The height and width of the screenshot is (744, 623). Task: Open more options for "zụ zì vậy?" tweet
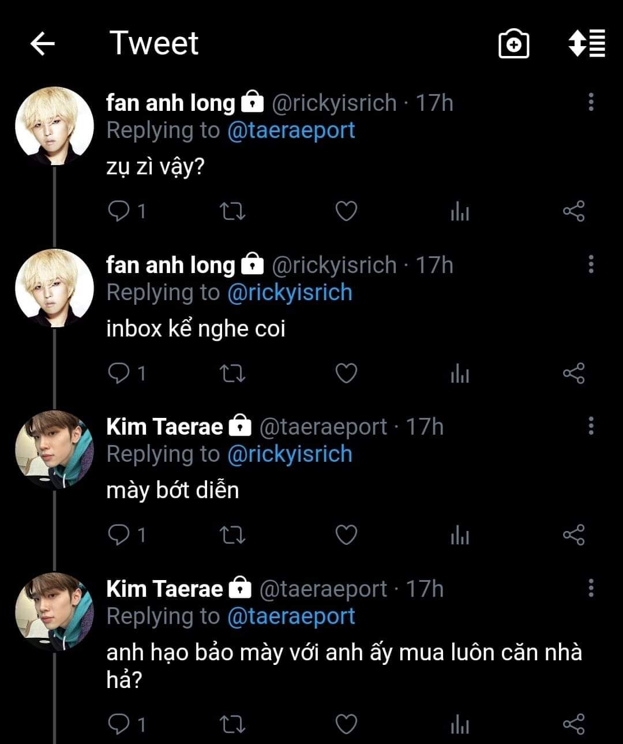[x=591, y=102]
